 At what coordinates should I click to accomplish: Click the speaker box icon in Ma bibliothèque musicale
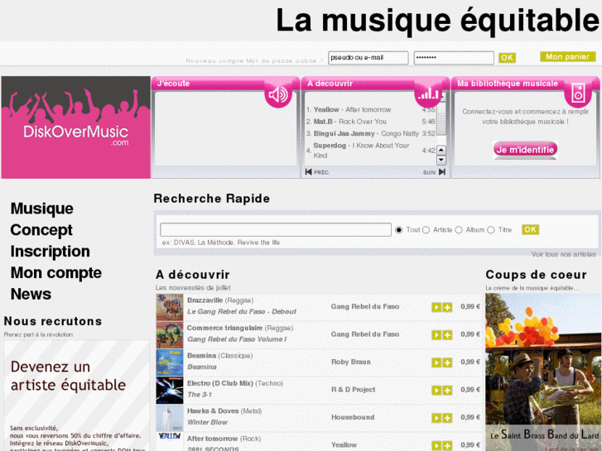click(578, 94)
